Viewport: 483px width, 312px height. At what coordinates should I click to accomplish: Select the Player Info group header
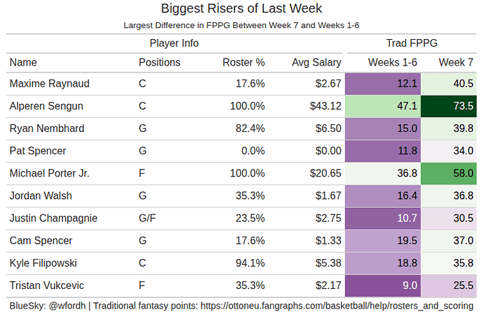click(174, 43)
